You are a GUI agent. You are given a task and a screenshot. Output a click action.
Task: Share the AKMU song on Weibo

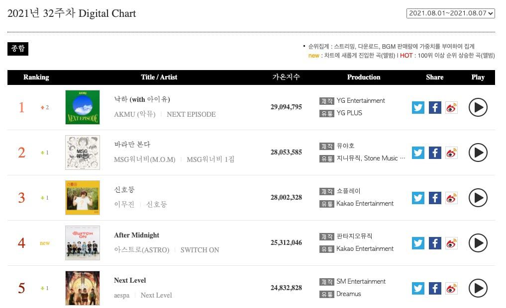[451, 107]
